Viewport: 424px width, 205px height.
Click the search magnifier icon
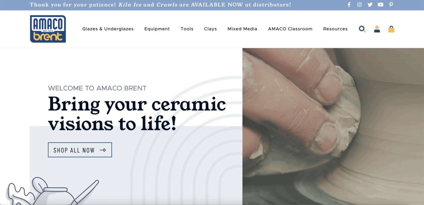[362, 29]
